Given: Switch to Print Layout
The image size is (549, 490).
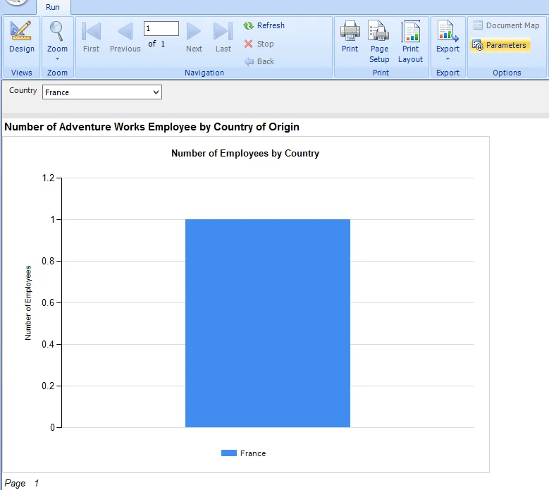Looking at the screenshot, I should coord(410,42).
